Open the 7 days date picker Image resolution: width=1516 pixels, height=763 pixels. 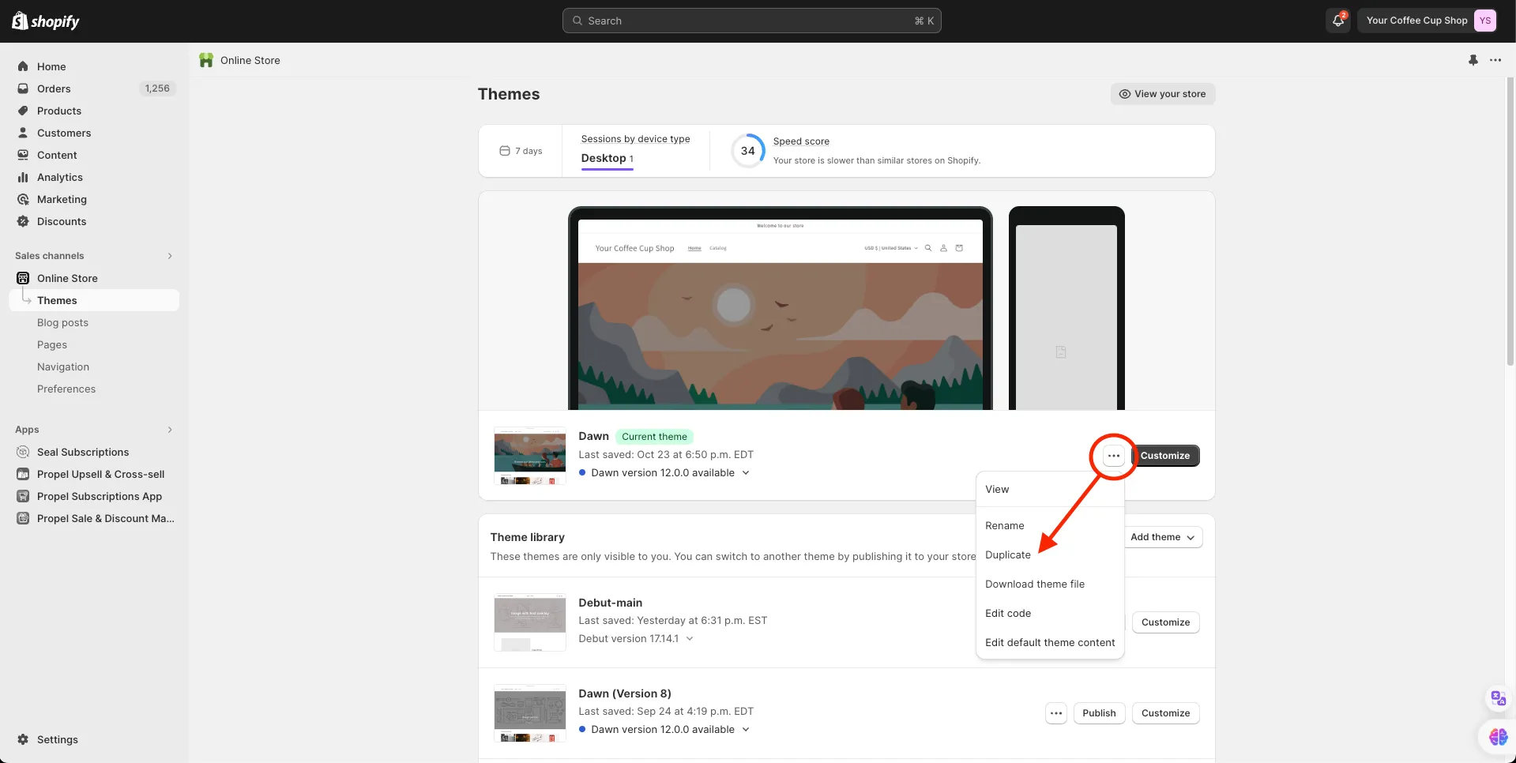(521, 151)
